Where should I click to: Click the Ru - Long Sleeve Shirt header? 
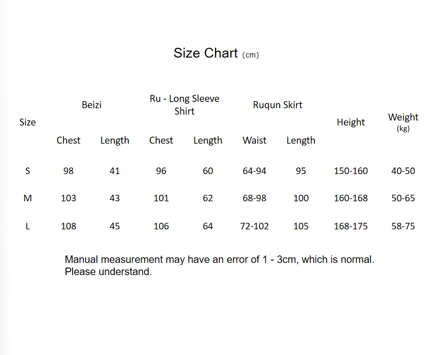click(x=184, y=105)
